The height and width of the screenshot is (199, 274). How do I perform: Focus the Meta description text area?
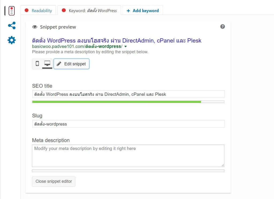(x=128, y=156)
